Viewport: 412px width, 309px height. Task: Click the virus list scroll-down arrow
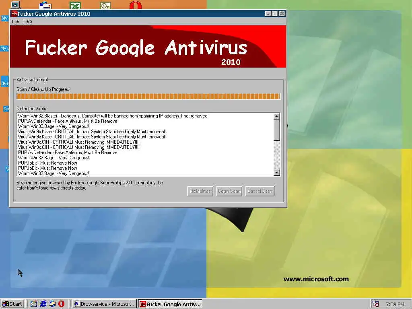pos(277,173)
